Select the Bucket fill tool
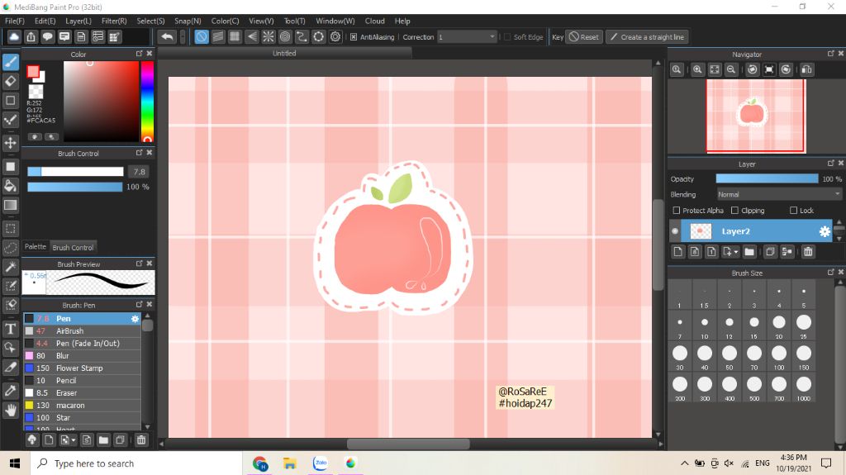The width and height of the screenshot is (846, 475). 11,185
